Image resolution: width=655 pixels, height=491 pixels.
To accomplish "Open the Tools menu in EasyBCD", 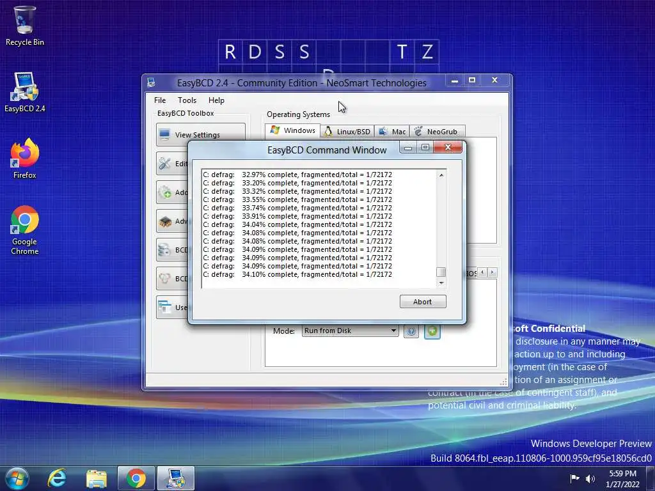I will tap(187, 100).
